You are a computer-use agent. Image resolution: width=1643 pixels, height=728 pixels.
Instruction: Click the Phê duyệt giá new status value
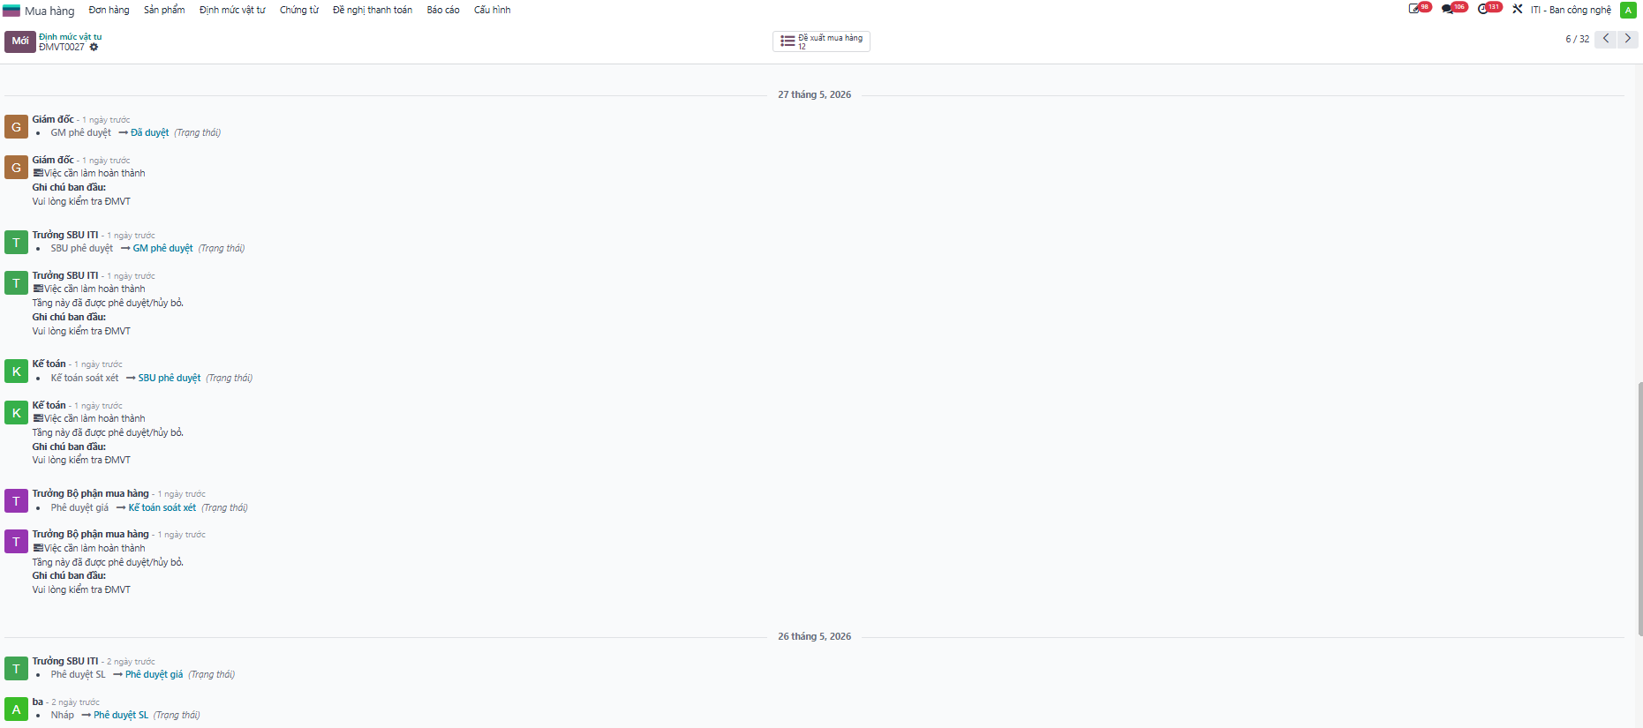pyautogui.click(x=155, y=674)
